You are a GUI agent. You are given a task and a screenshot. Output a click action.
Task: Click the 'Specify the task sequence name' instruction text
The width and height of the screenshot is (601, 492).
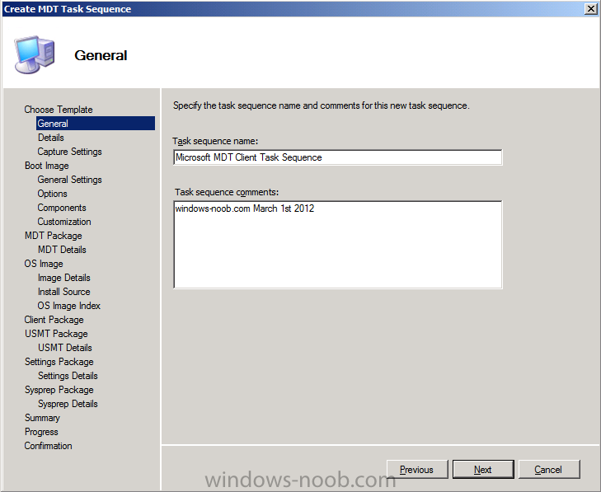pos(322,105)
